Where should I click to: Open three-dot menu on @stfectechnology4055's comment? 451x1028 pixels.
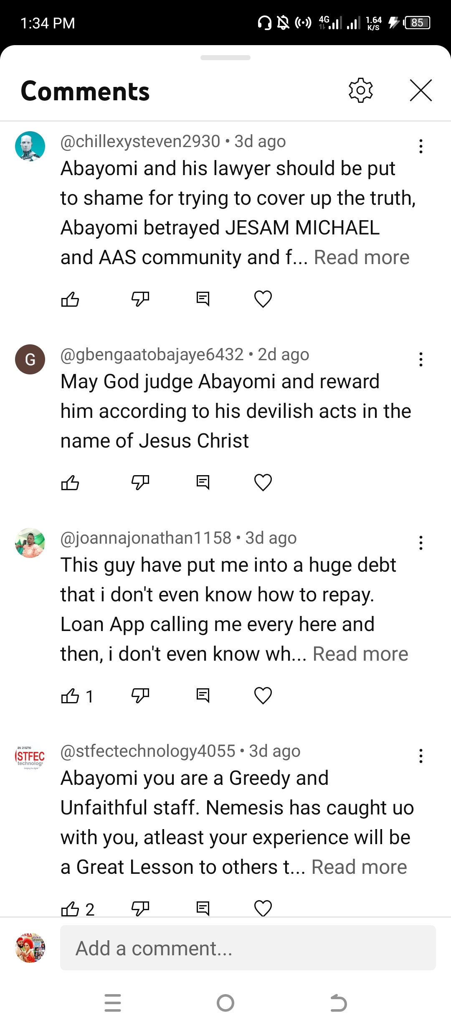[421, 756]
